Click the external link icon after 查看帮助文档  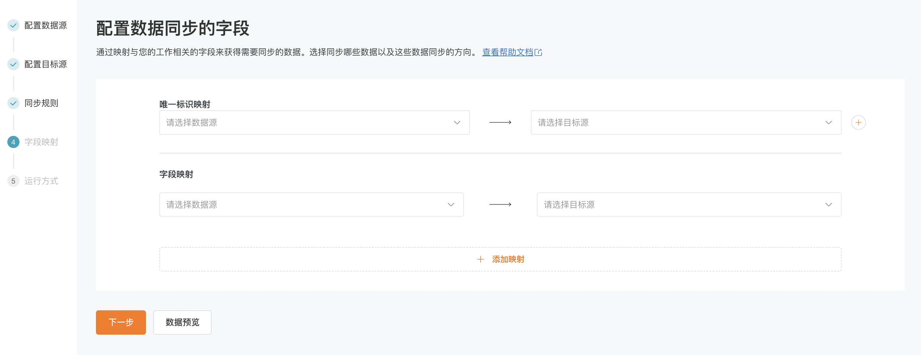click(538, 53)
